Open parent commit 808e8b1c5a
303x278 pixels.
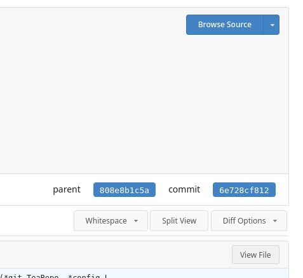click(125, 190)
